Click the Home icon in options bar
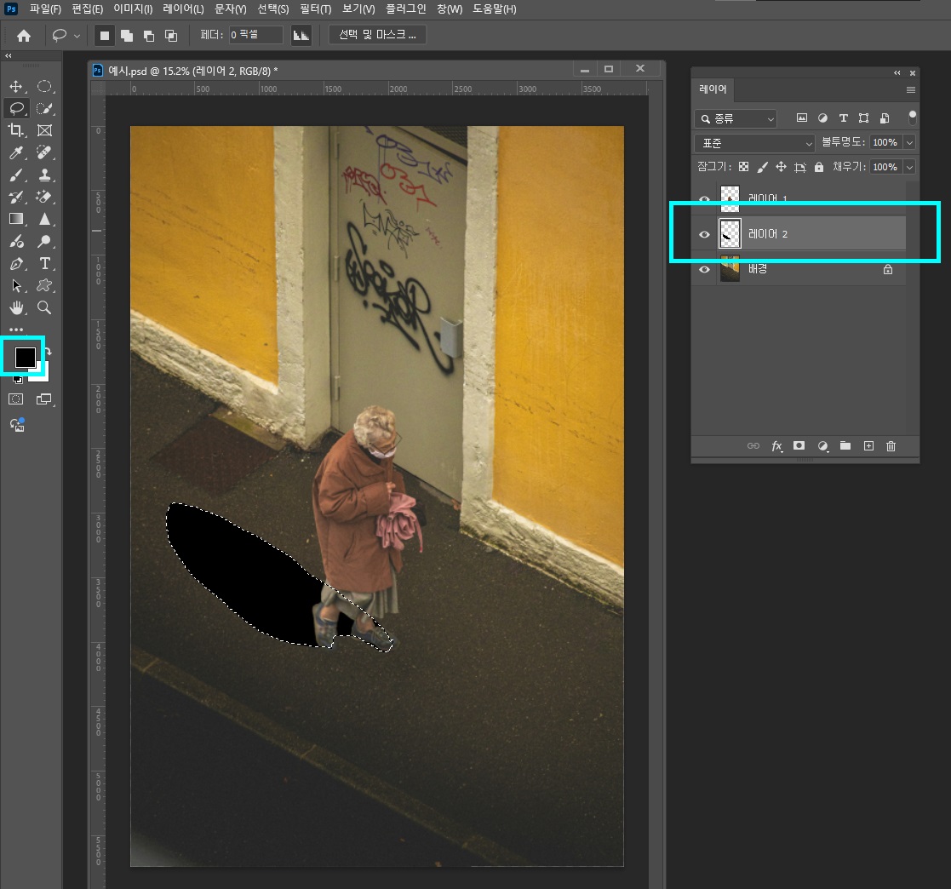The height and width of the screenshot is (889, 951). 24,36
